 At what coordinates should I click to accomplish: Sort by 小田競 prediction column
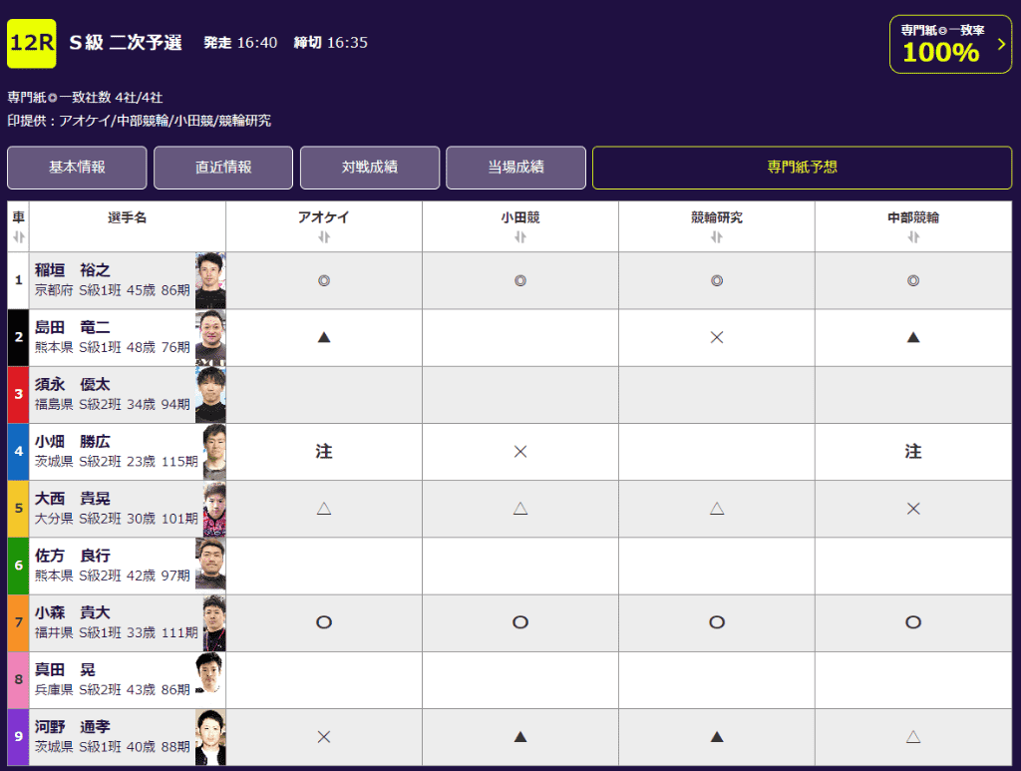click(x=519, y=237)
